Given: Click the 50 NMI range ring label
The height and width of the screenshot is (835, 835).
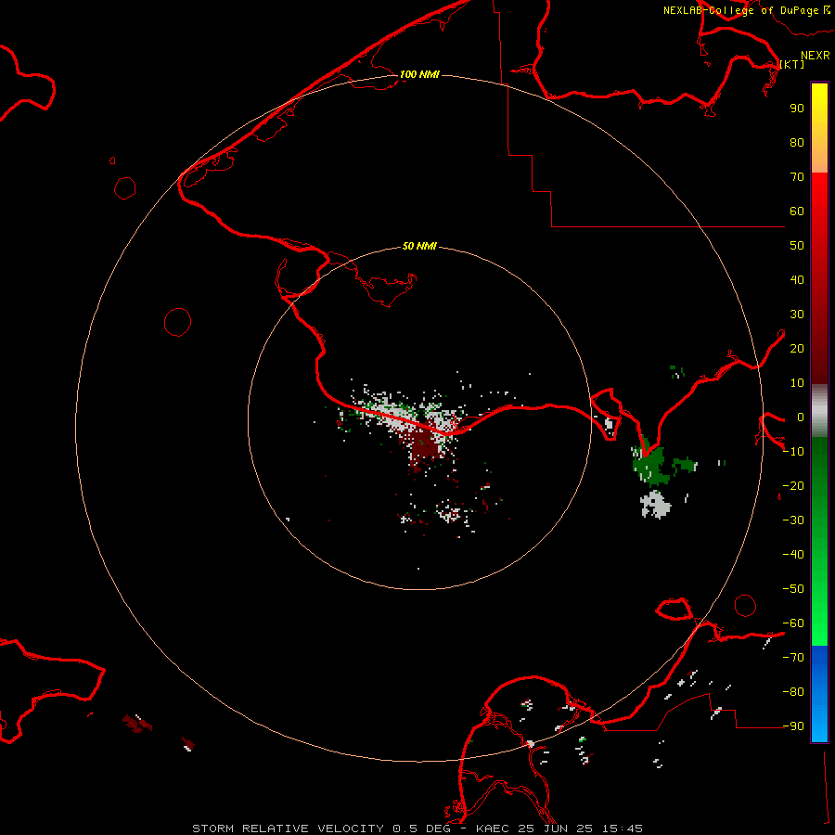Looking at the screenshot, I should point(419,246).
